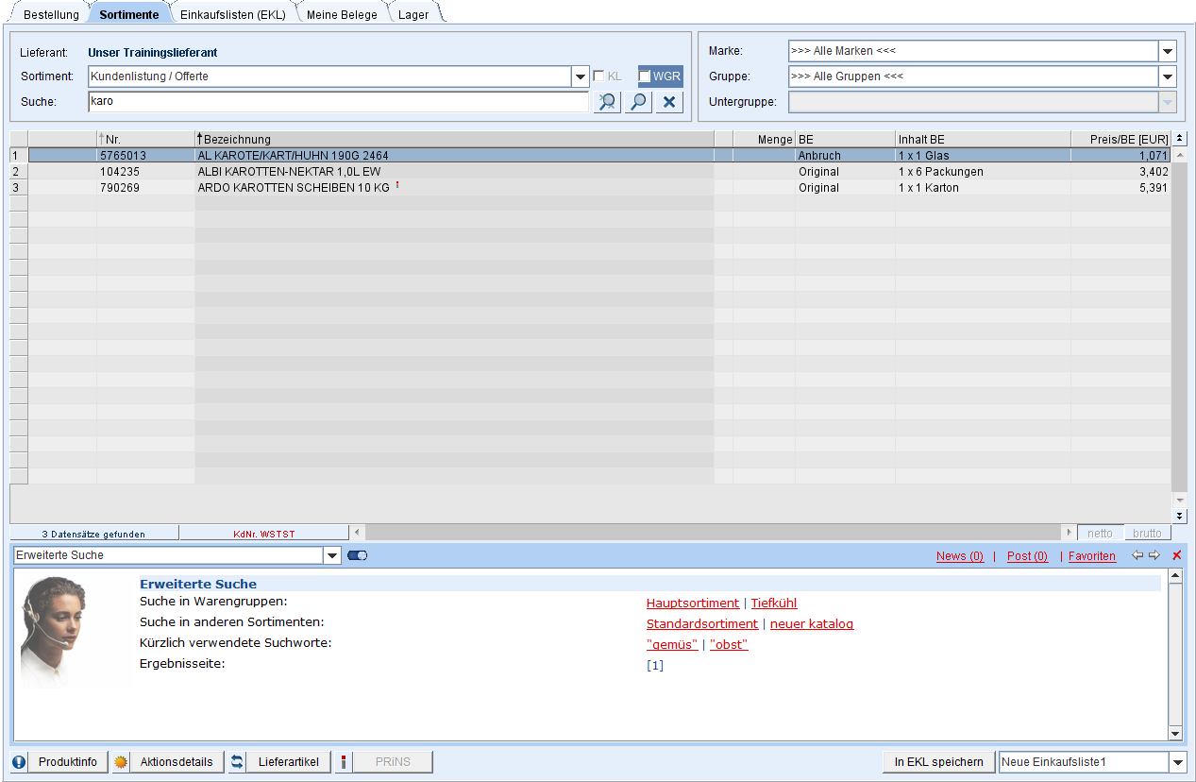Open the Meine Belege tab
This screenshot has height=782, width=1196.
tap(342, 15)
